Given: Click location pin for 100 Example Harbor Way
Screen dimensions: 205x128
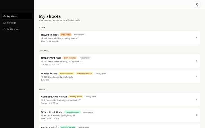Looking at the screenshot, I should 42,61.
